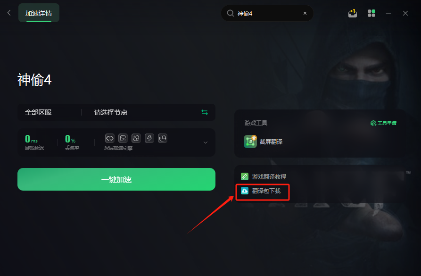Image resolution: width=421 pixels, height=276 pixels.
Task: Expand the 深层加速引擎 panel chevron
Action: (206, 142)
